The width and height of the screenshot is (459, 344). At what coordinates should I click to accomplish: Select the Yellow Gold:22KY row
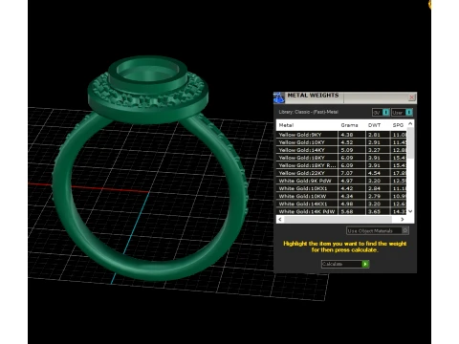[x=341, y=173]
